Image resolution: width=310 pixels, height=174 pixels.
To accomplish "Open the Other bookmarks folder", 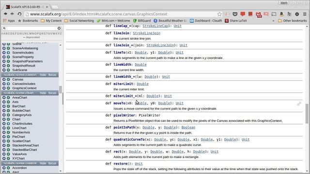I will click(x=293, y=20).
